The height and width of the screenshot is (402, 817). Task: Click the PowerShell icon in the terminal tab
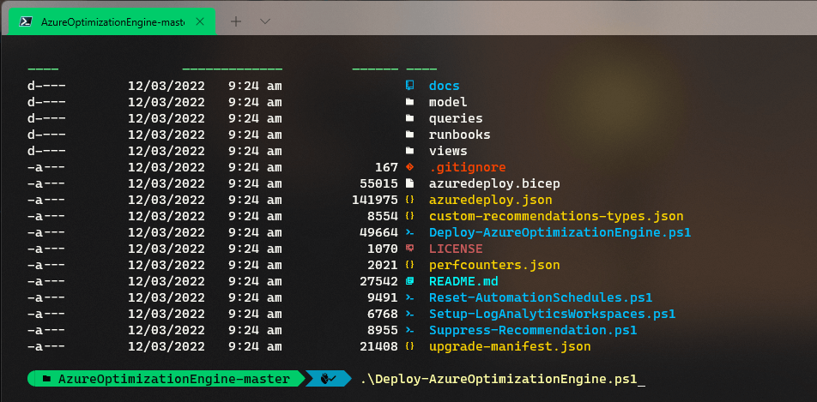25,21
